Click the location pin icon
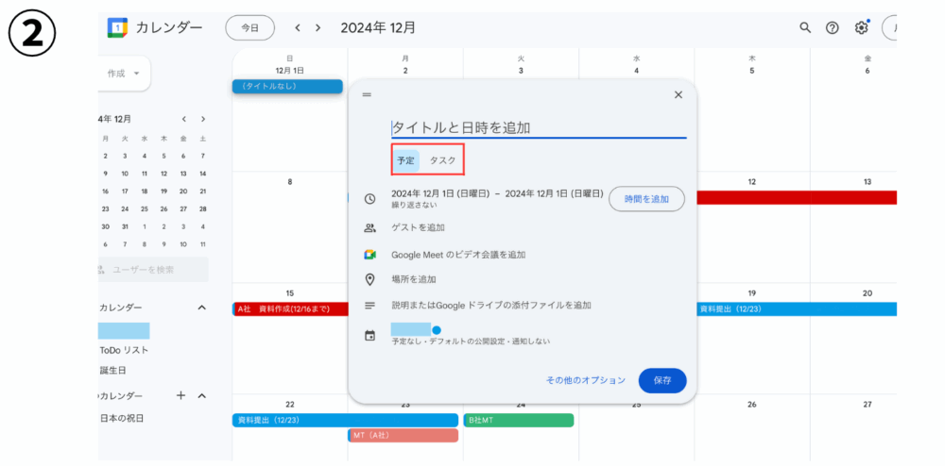The height and width of the screenshot is (466, 945). [x=370, y=279]
